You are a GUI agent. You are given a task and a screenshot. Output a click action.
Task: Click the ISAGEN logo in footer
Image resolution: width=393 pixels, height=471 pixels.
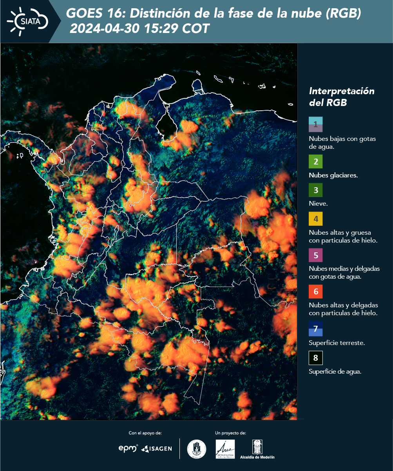click(157, 448)
